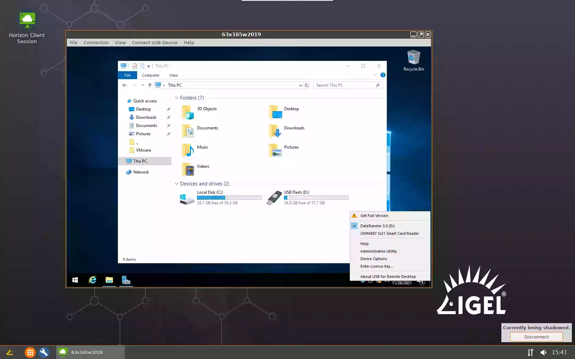This screenshot has width=575, height=359.
Task: Open the Videos folder
Action: (x=195, y=169)
